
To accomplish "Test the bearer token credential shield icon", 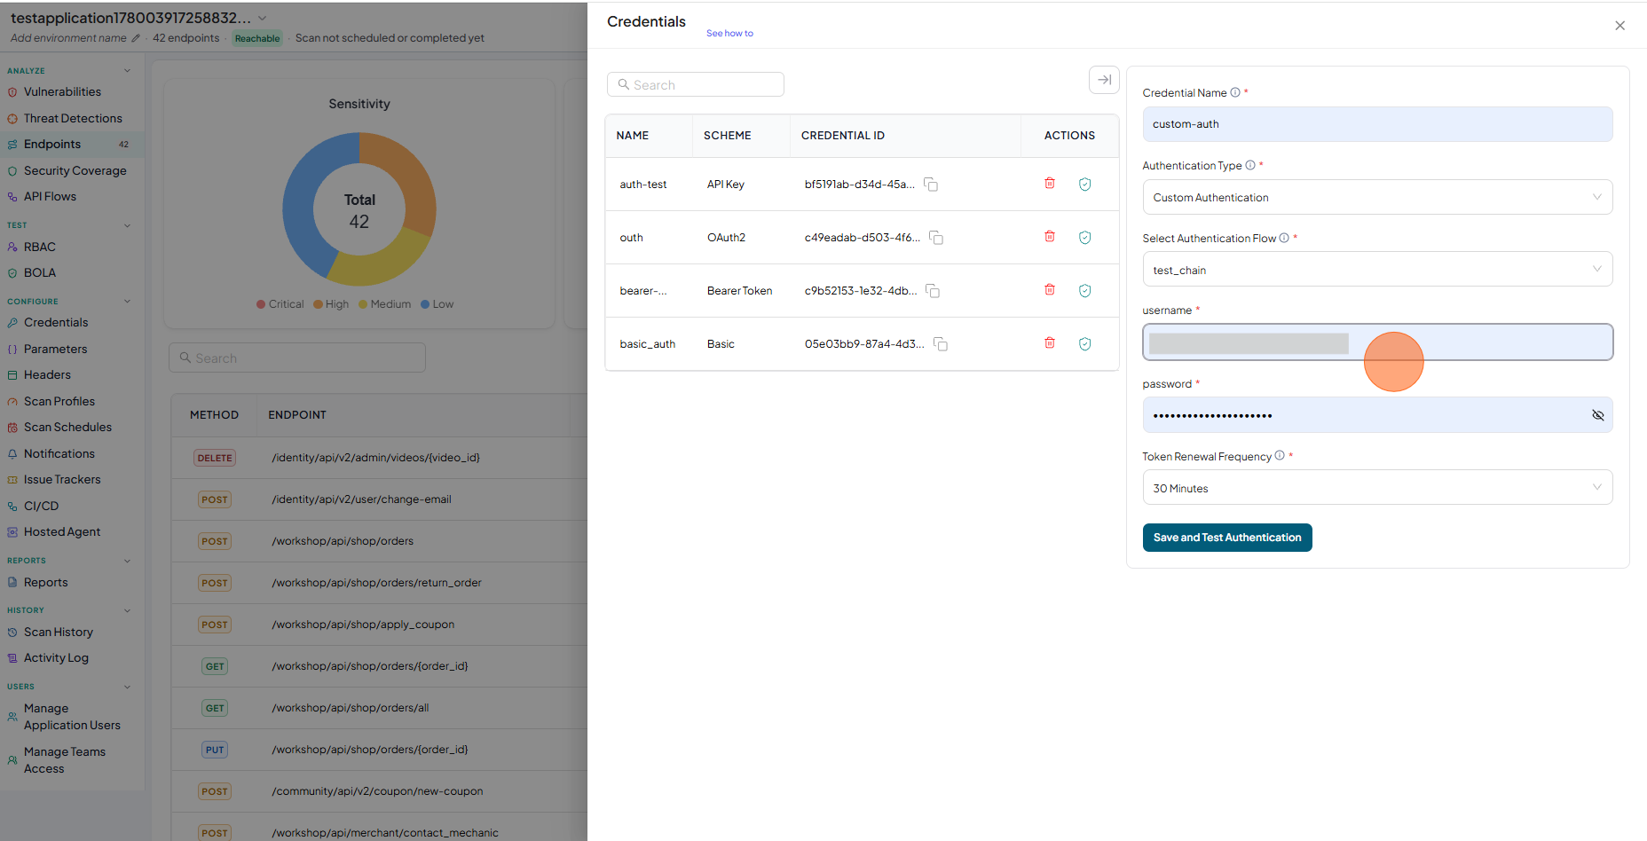I will [x=1084, y=291].
